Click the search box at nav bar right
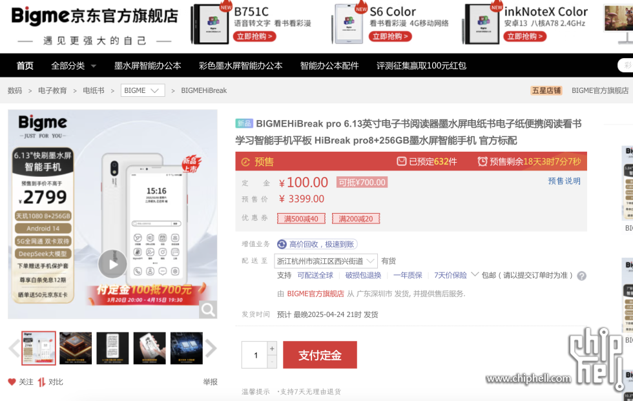The height and width of the screenshot is (401, 633). [625, 65]
